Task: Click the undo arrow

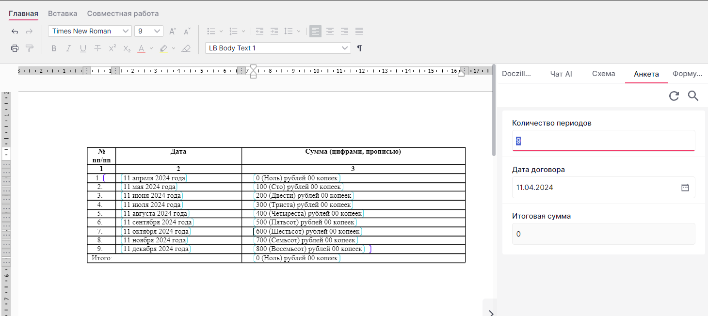Action: click(15, 32)
